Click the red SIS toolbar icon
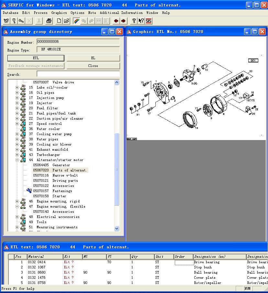Image resolution: width=268 pixels, height=293 pixels. pyautogui.click(x=149, y=21)
